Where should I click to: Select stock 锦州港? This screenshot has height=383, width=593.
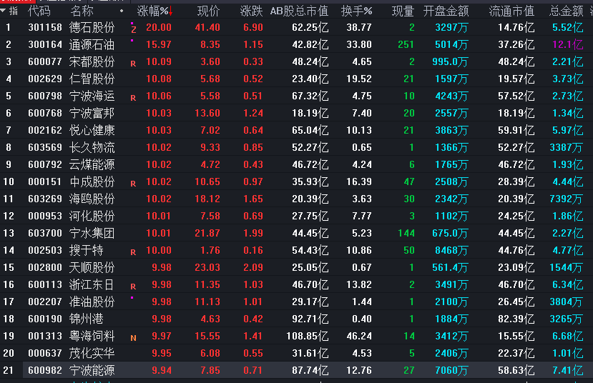87,319
